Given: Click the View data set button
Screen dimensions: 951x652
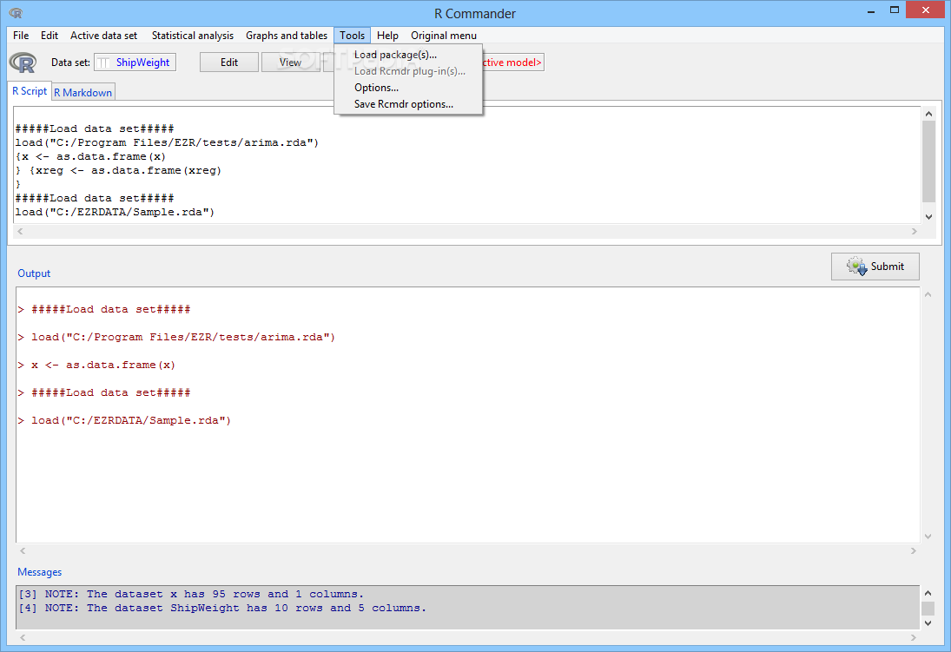Looking at the screenshot, I should point(291,63).
